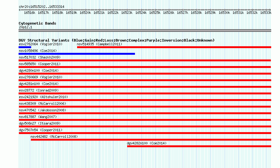Click esv2760669 (Vogler2010) variant label
The image size is (280, 168).
41,77
